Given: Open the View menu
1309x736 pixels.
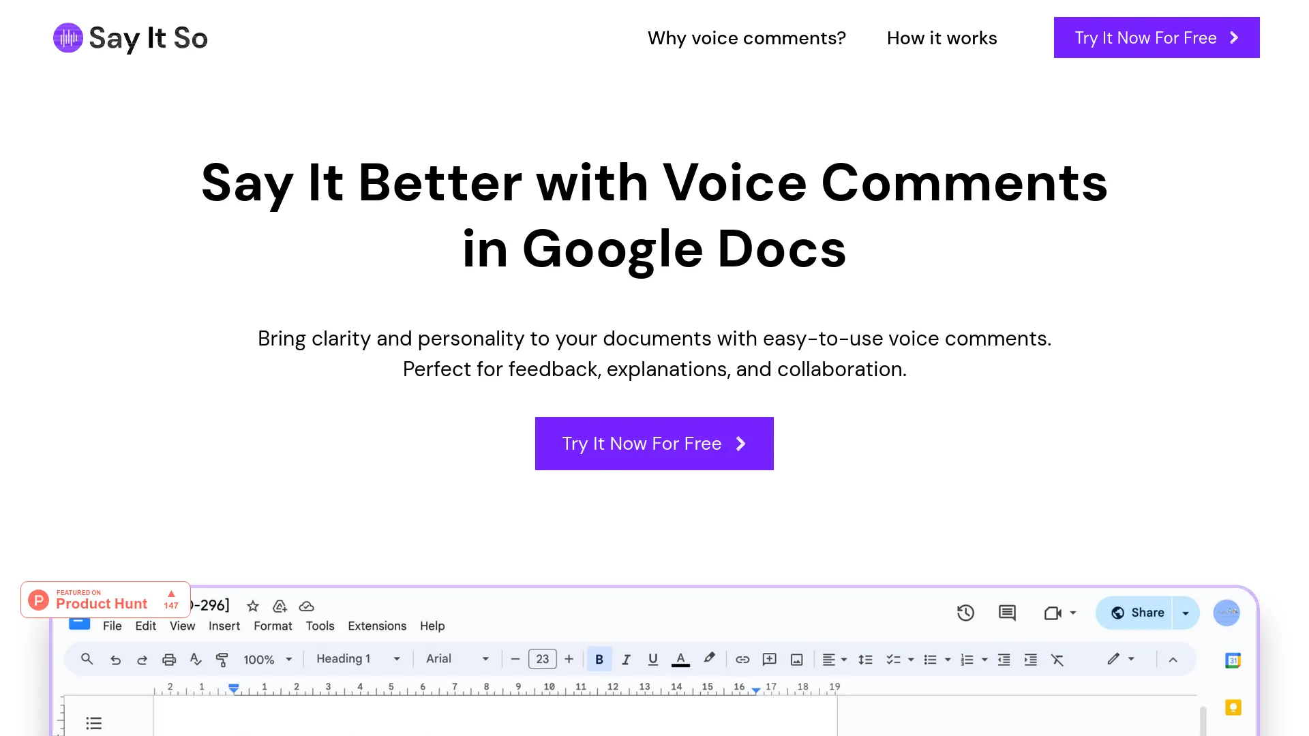Looking at the screenshot, I should [182, 626].
